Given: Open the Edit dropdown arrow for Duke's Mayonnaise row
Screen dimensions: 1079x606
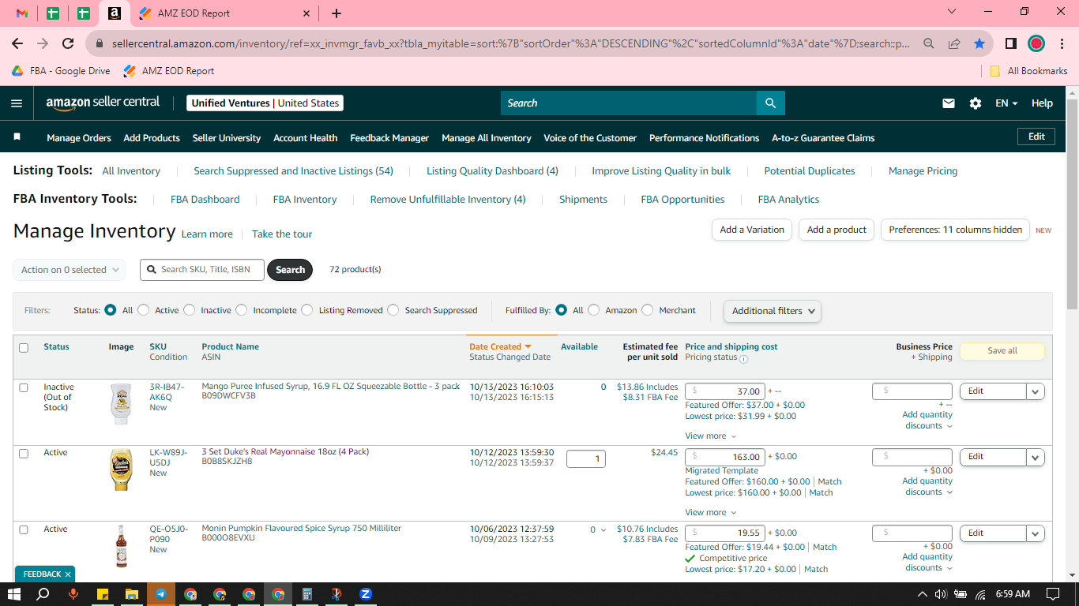Looking at the screenshot, I should (1036, 457).
